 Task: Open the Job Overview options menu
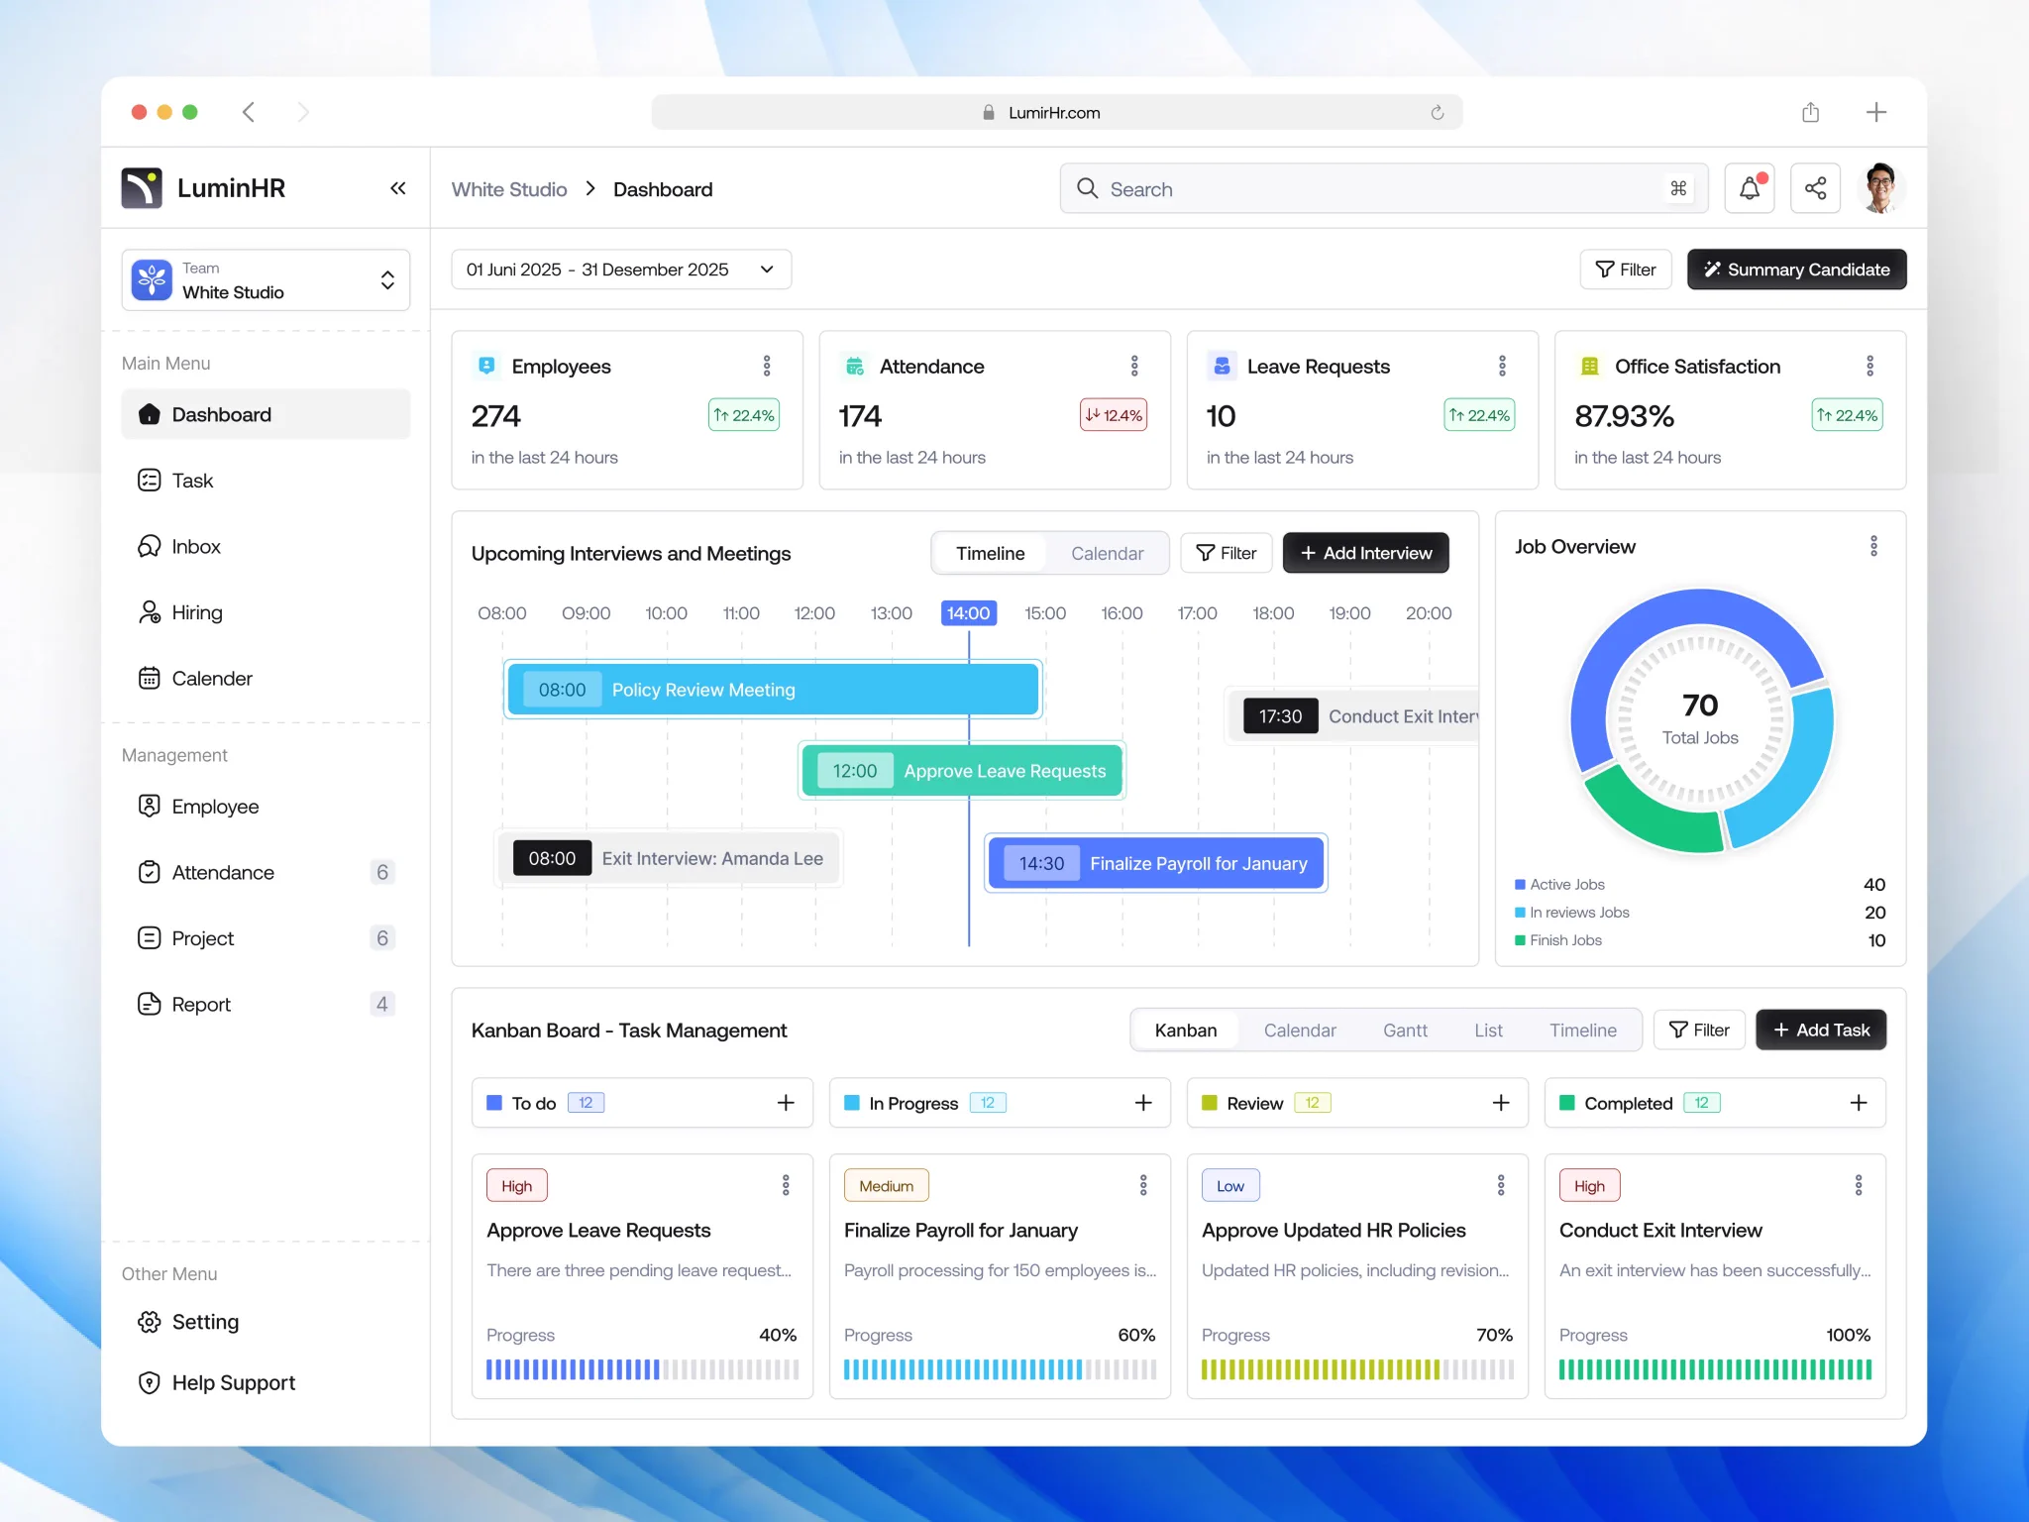[1873, 546]
